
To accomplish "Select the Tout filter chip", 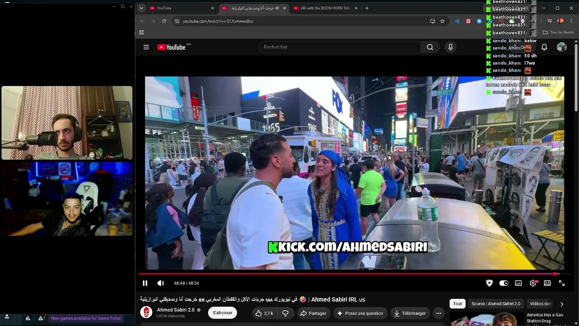I will click(x=458, y=304).
